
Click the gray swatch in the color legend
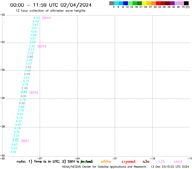[x=112, y=3]
